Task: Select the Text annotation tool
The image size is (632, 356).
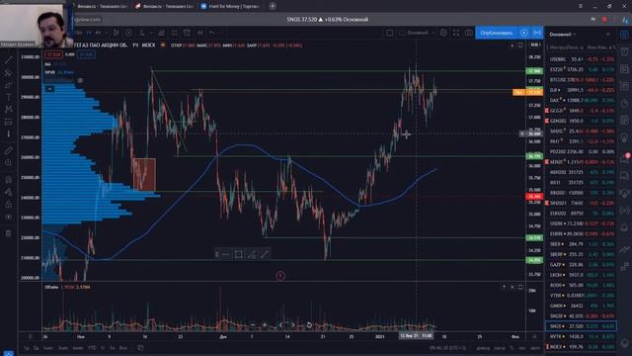Action: tap(8, 97)
